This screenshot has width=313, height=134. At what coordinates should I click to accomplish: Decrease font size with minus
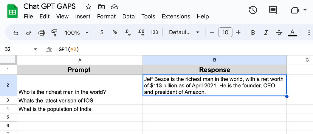212,32
